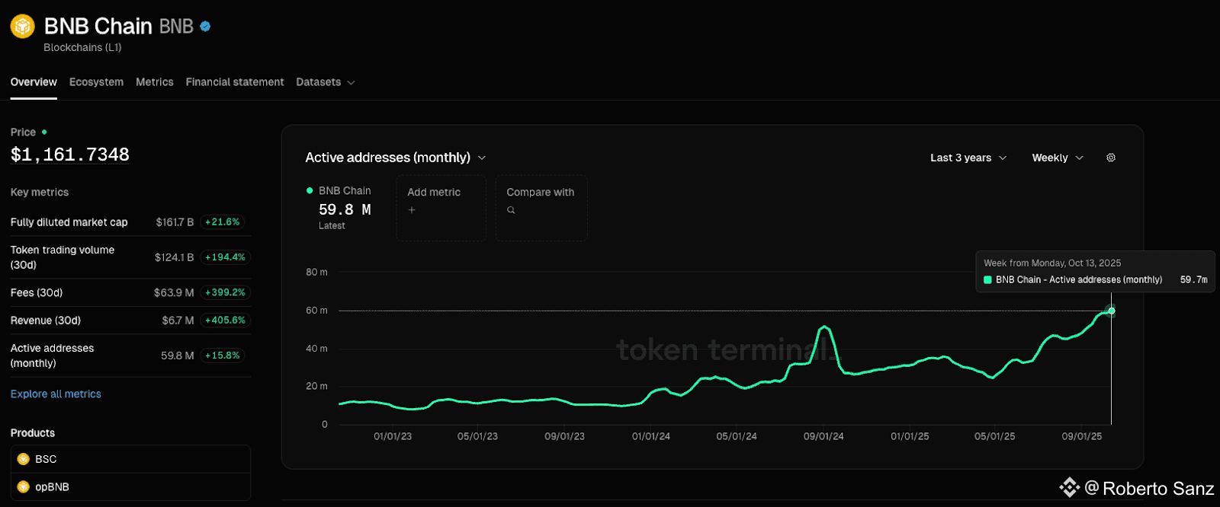Screen dimensions: 1220x507
Task: Click the Token trading volume (30d) label
Action: [63, 257]
